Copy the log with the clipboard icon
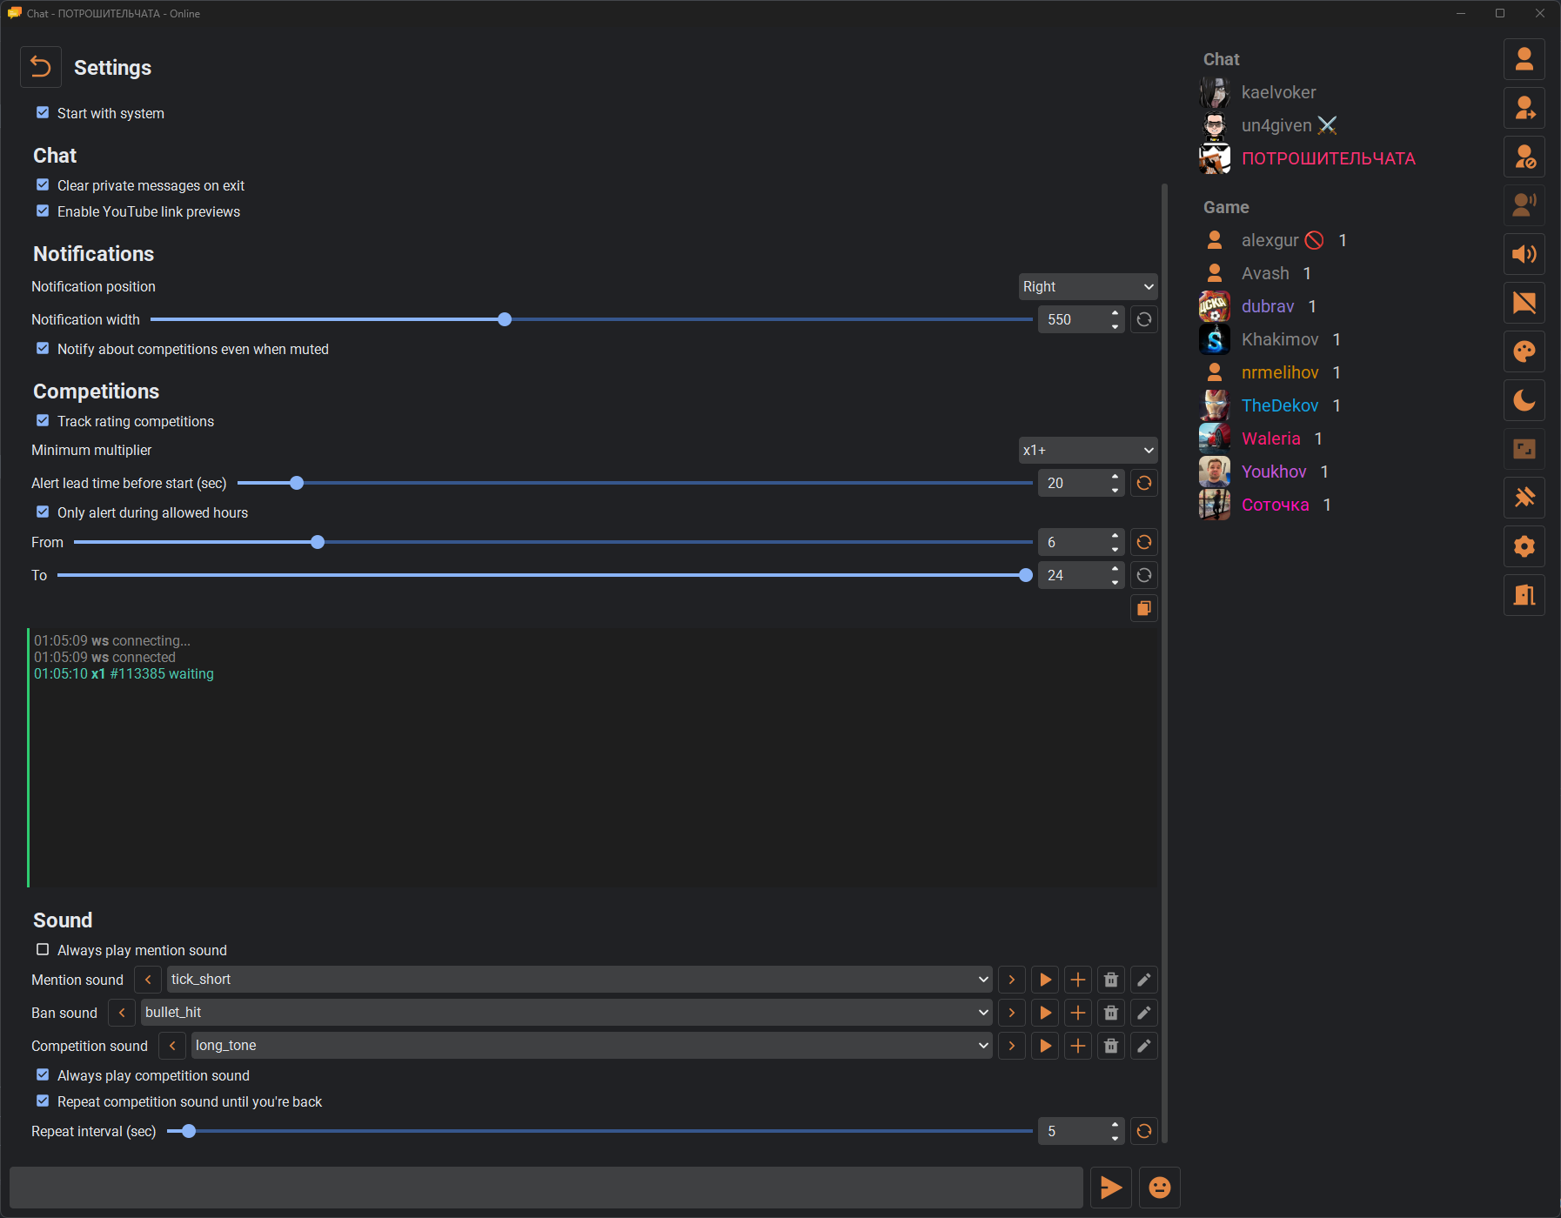Screen dimensions: 1561x1218 (x=1144, y=608)
